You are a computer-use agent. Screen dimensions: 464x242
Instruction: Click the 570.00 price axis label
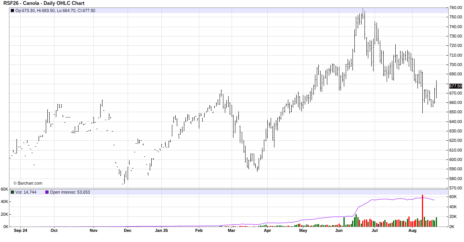pyautogui.click(x=455, y=188)
